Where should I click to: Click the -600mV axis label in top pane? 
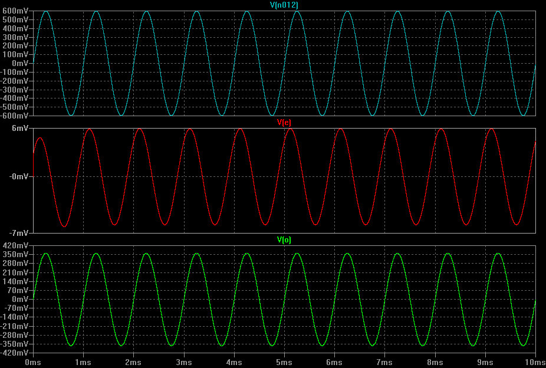[x=14, y=116]
